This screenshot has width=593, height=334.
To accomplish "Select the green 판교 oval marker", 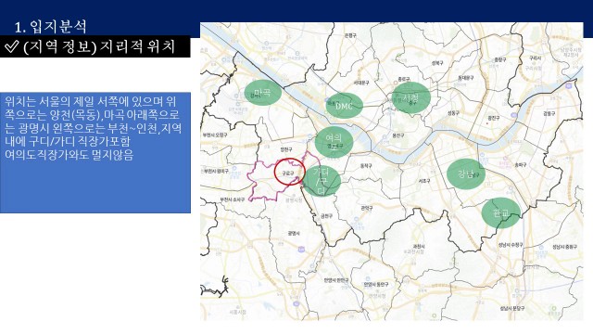I will tap(500, 212).
